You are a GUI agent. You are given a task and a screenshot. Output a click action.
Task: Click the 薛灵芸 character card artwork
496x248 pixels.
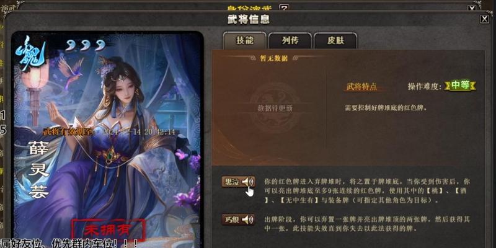107,139
